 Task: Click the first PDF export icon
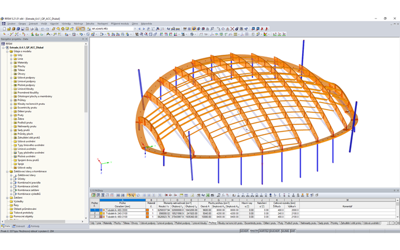262,29
